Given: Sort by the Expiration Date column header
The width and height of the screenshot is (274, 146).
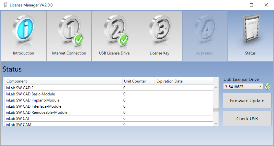Looking at the screenshot, I should 184,81.
